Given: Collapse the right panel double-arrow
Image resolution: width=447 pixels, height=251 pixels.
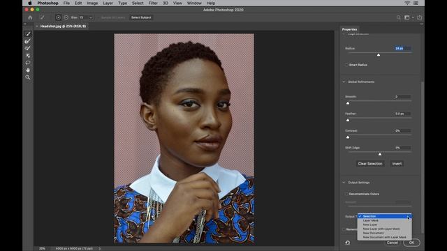Looking at the screenshot, I should 421,24.
